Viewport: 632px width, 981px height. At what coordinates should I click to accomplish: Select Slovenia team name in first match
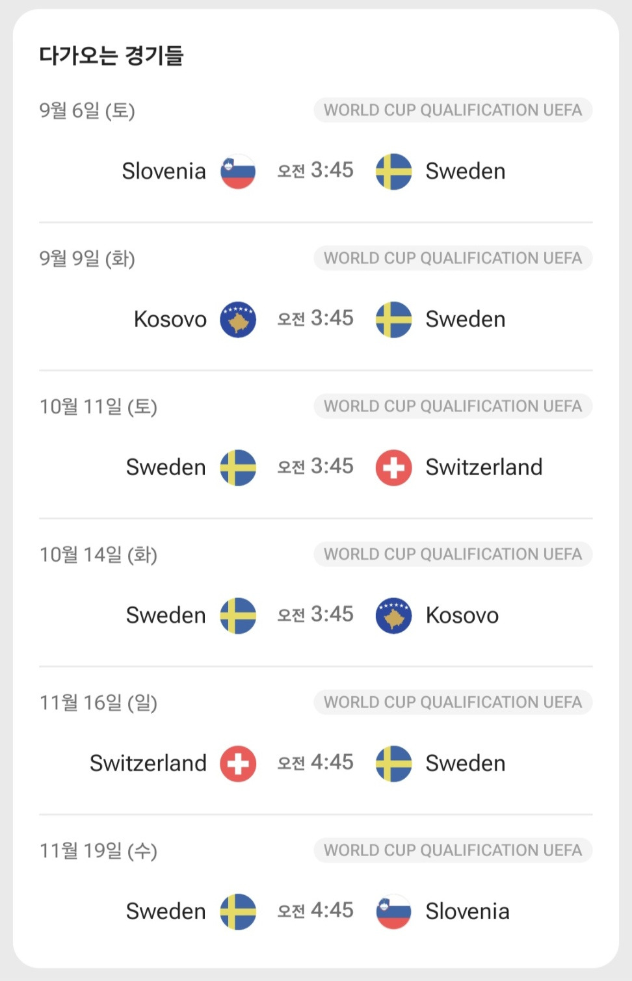coord(164,171)
